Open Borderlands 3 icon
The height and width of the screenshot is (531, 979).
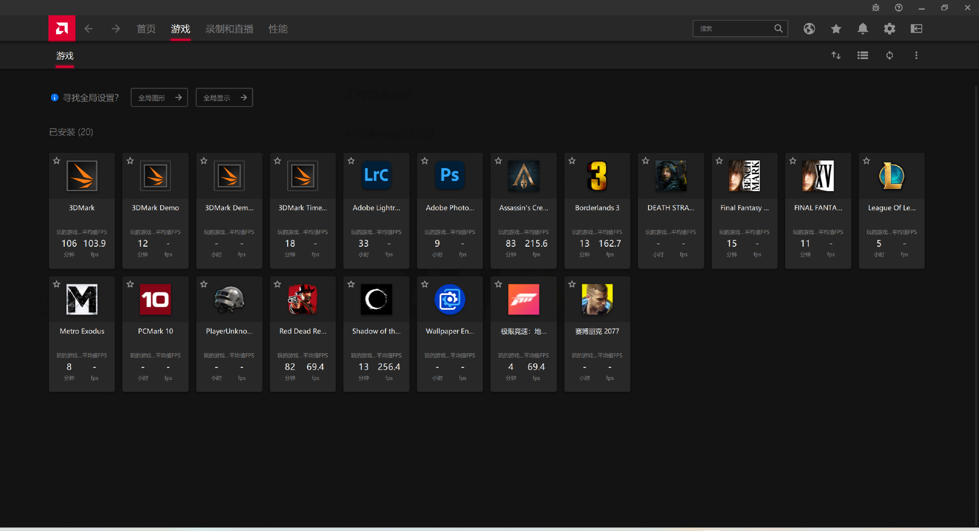click(x=597, y=176)
